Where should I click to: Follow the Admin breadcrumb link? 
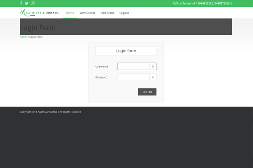24,37
